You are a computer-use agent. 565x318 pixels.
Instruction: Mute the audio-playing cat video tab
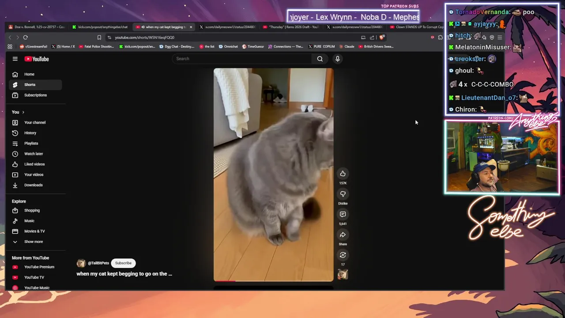coord(143,27)
